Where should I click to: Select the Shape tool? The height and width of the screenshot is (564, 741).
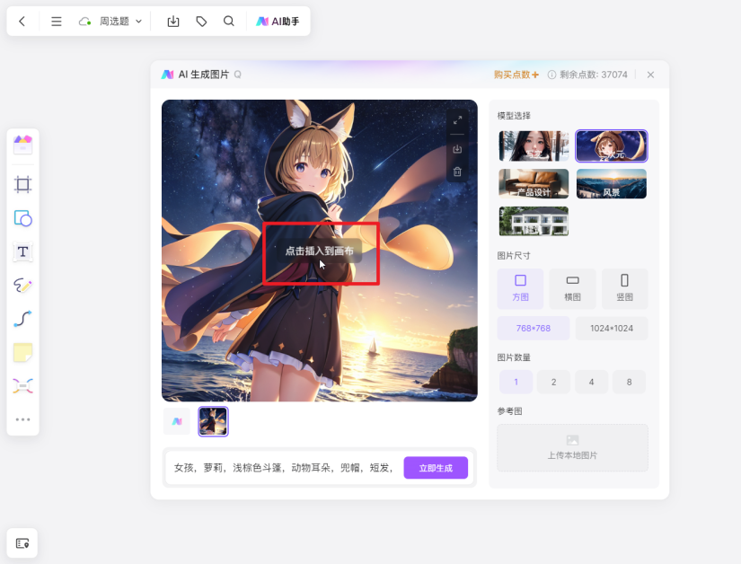tap(22, 218)
